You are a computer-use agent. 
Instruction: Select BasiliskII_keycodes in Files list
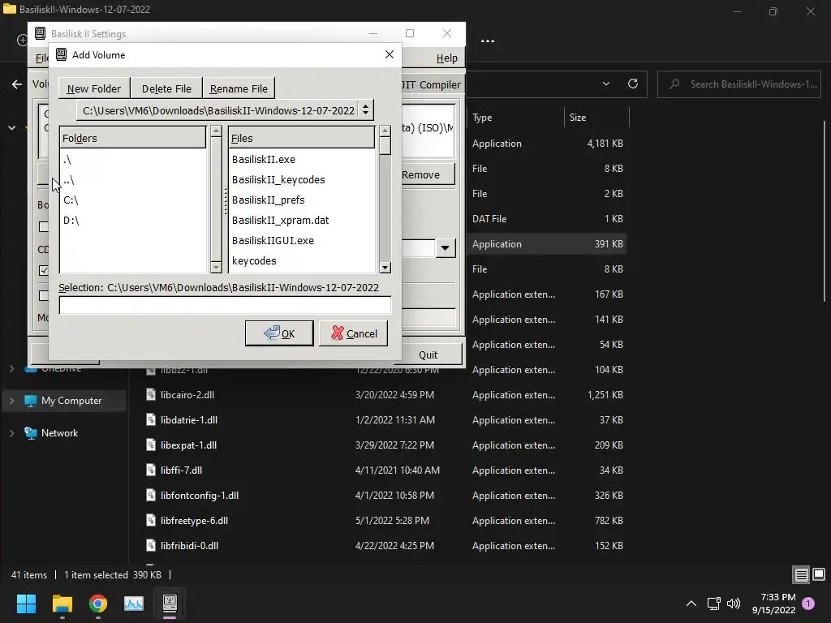pos(302,179)
